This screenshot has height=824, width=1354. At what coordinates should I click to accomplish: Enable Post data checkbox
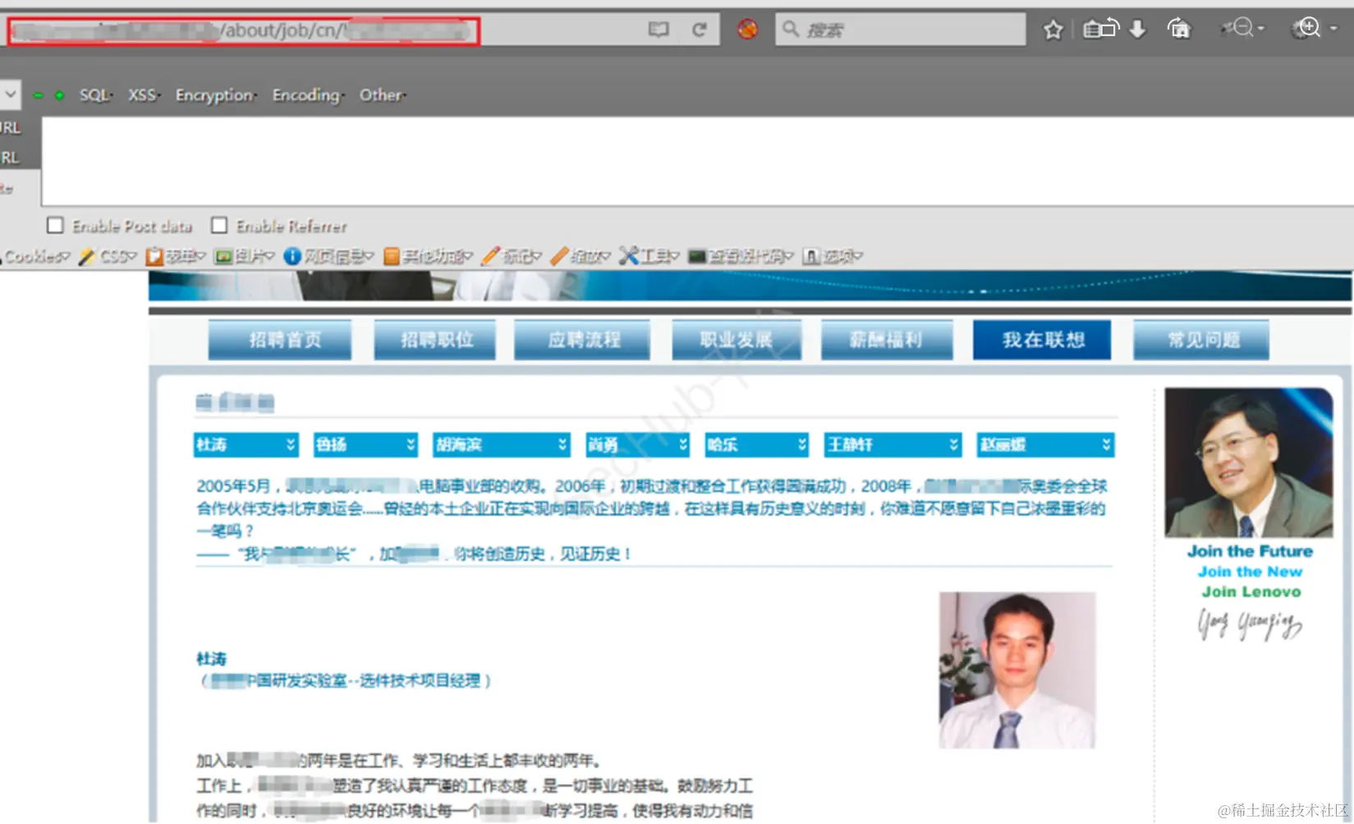point(55,225)
